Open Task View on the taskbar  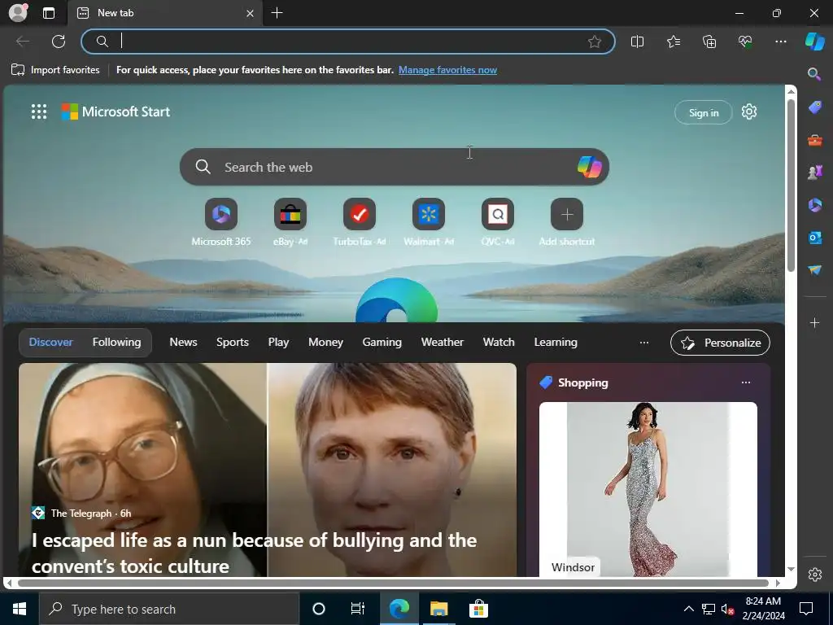[x=358, y=609]
